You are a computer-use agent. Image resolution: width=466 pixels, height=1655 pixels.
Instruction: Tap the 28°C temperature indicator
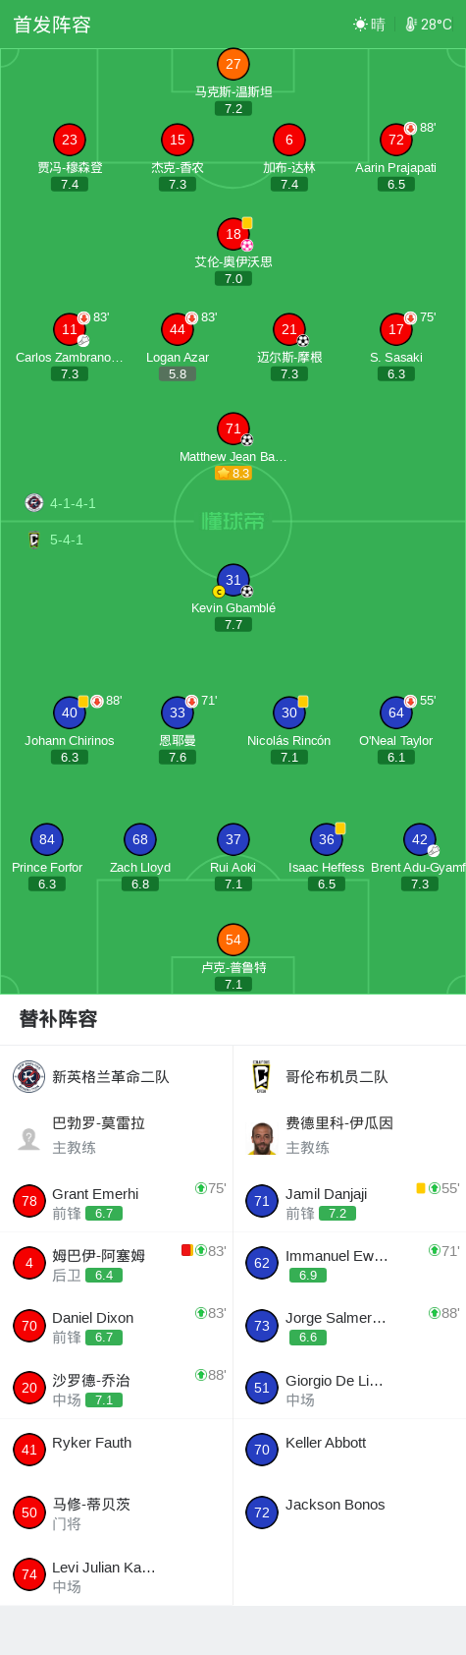pos(429,25)
